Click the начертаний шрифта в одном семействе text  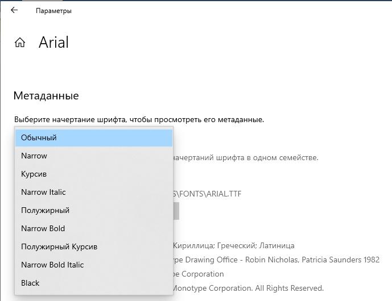pyautogui.click(x=246, y=158)
